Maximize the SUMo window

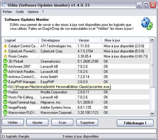click(x=146, y=5)
